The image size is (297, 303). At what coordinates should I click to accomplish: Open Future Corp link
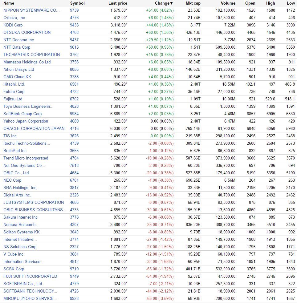click(x=14, y=91)
